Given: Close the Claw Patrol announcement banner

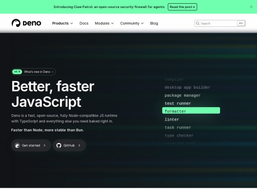Looking at the screenshot, I should coord(251,7).
